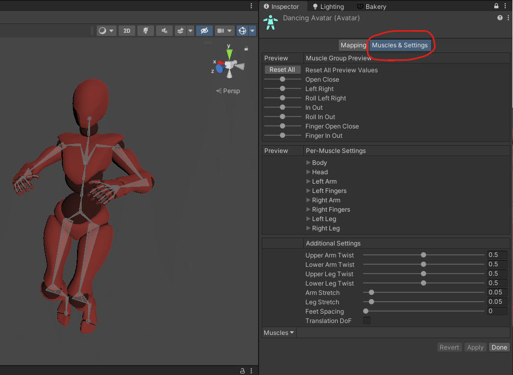Screen dimensions: 513x375
Task: Open the Bakery tab
Action: click(371, 6)
